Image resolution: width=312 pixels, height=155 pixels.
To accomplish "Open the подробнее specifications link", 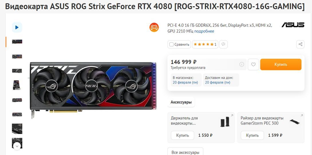I will [x=204, y=31].
